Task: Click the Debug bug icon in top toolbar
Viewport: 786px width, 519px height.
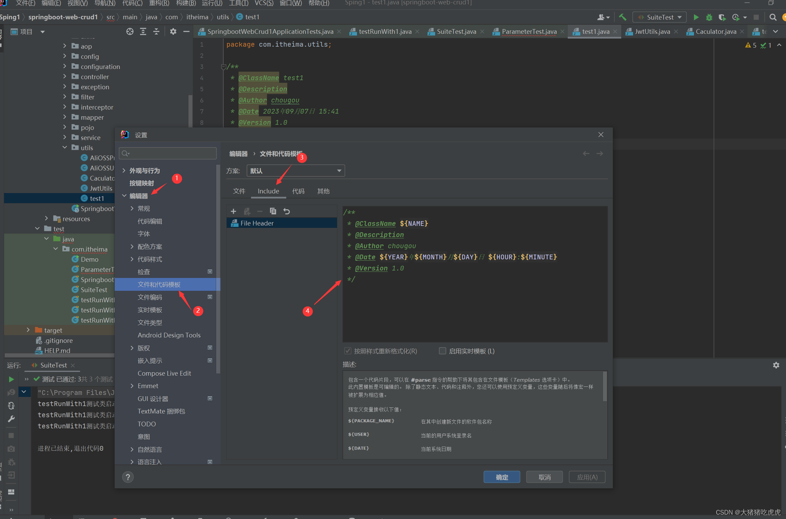Action: pos(709,17)
